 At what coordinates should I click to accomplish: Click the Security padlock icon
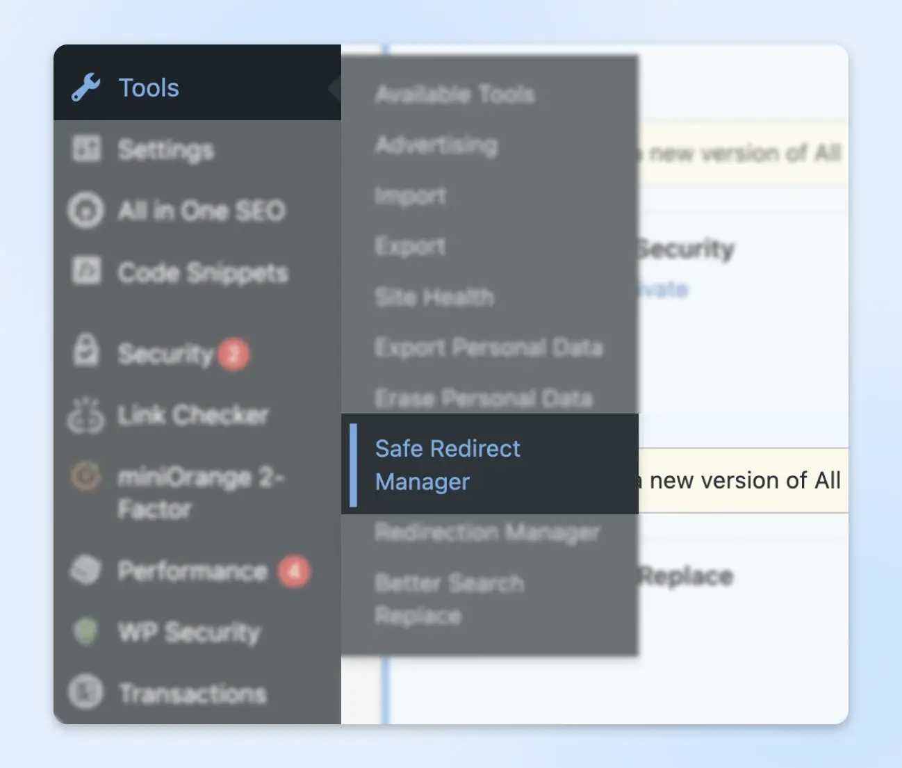[x=86, y=350]
